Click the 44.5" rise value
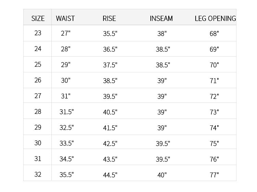Screen dimensions: 257x192 pos(110,175)
